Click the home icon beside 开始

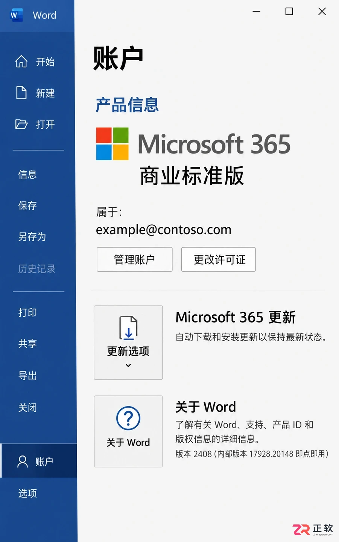point(21,61)
